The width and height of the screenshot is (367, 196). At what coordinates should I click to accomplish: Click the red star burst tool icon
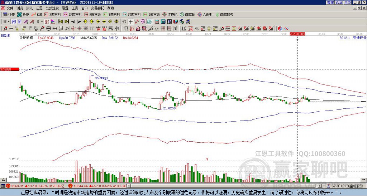[79, 29]
